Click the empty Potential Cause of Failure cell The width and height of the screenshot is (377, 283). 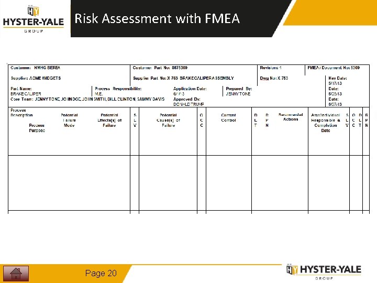tap(168, 183)
